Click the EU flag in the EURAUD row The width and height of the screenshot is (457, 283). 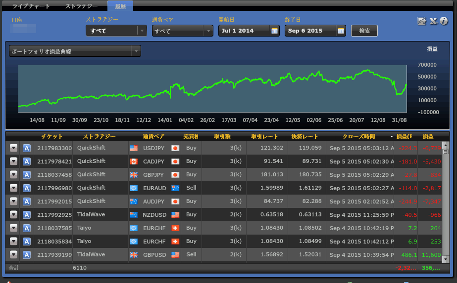(134, 188)
